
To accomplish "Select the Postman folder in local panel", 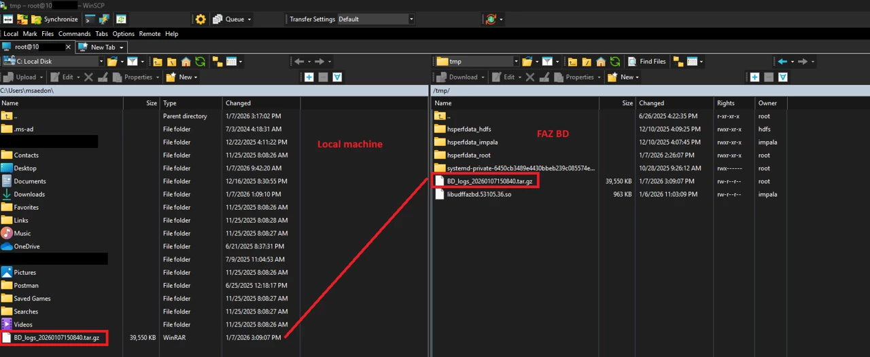I will click(26, 285).
